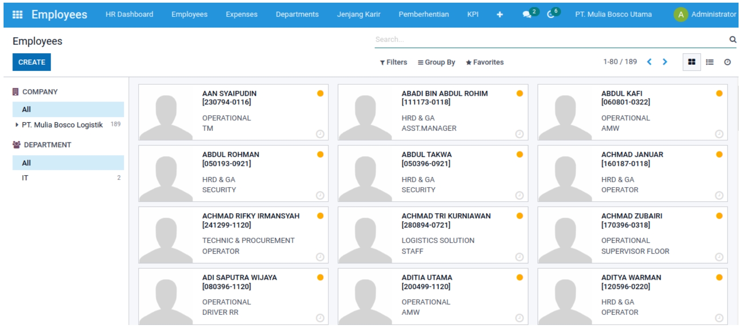743x329 pixels.
Task: Open the conversations chat icon
Action: point(527,14)
